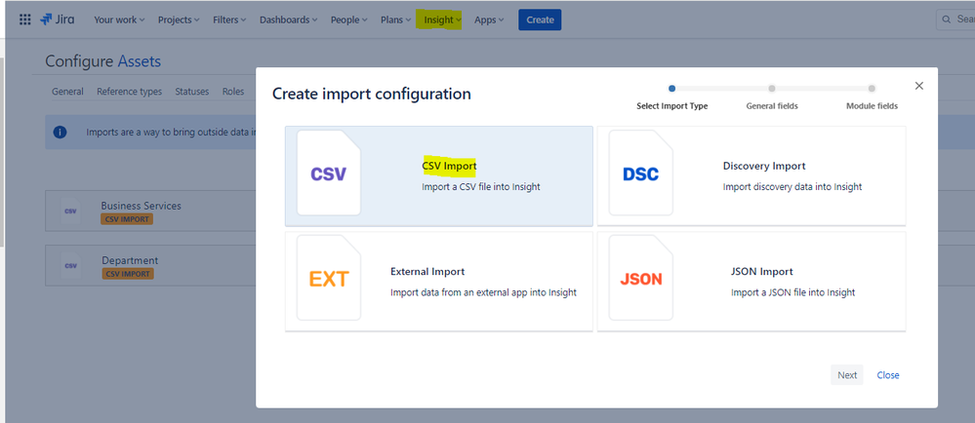975x423 pixels.
Task: Close dialog with X icon
Action: (x=919, y=86)
